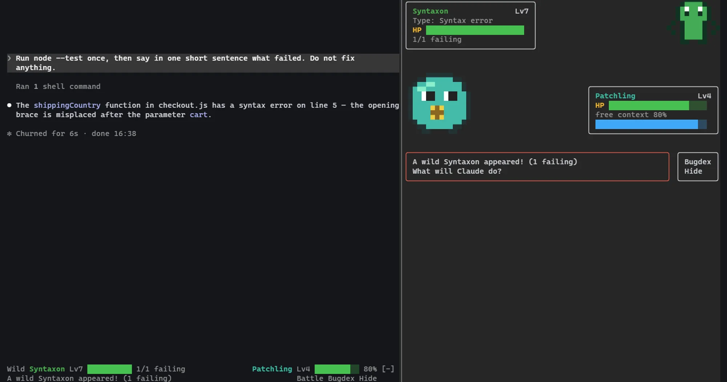Click Syntaxon's HP bar in the info card
Image resolution: width=727 pixels, height=382 pixels.
pos(475,30)
